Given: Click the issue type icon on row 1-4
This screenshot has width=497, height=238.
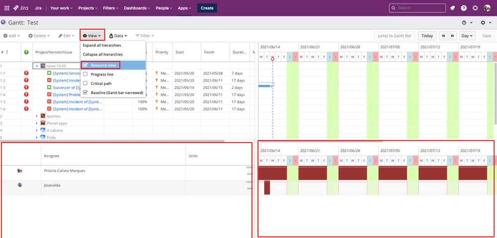Looking at the screenshot, I should (49, 94).
